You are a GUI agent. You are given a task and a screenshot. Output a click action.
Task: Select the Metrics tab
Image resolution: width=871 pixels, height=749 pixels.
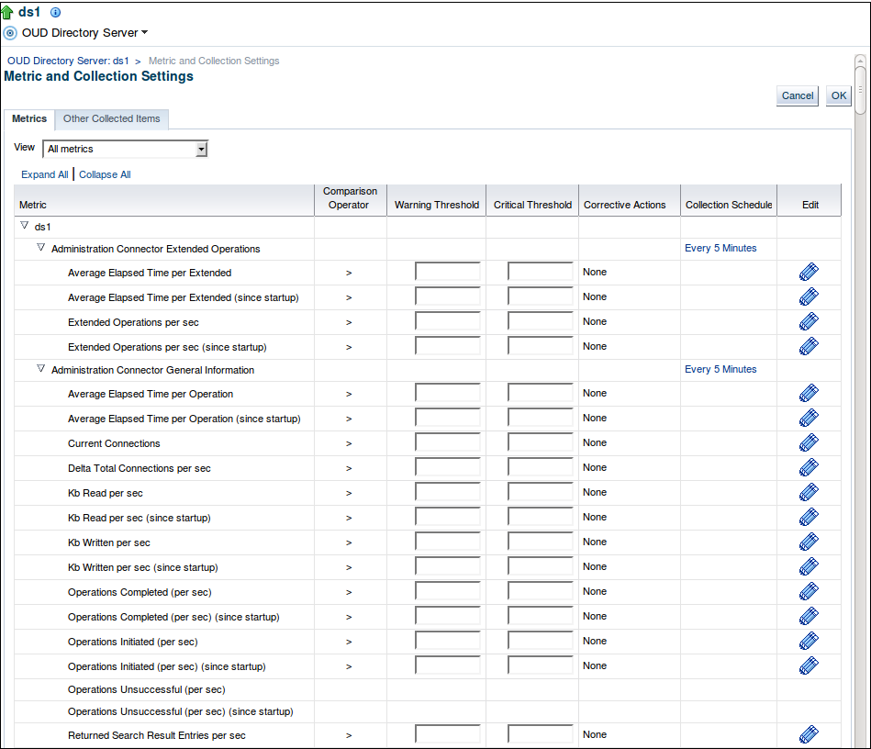point(29,119)
